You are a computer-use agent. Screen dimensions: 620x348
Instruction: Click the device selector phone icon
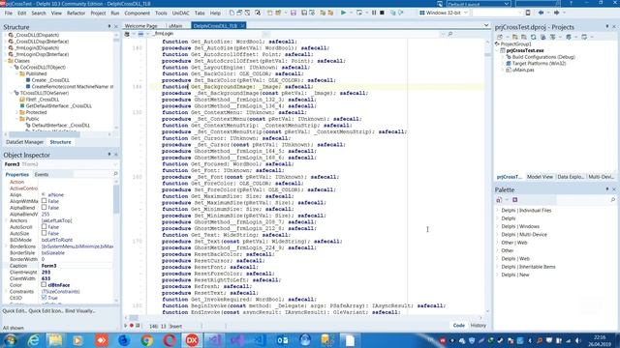click(528, 13)
